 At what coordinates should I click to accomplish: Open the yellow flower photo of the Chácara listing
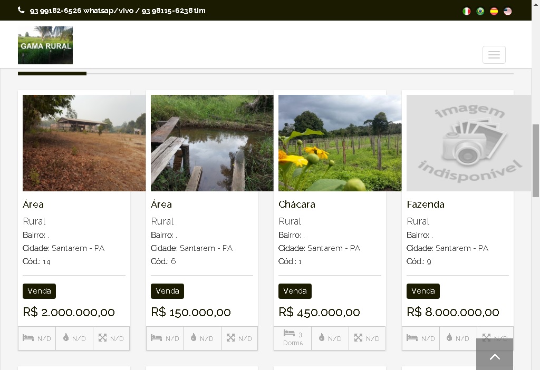point(340,143)
